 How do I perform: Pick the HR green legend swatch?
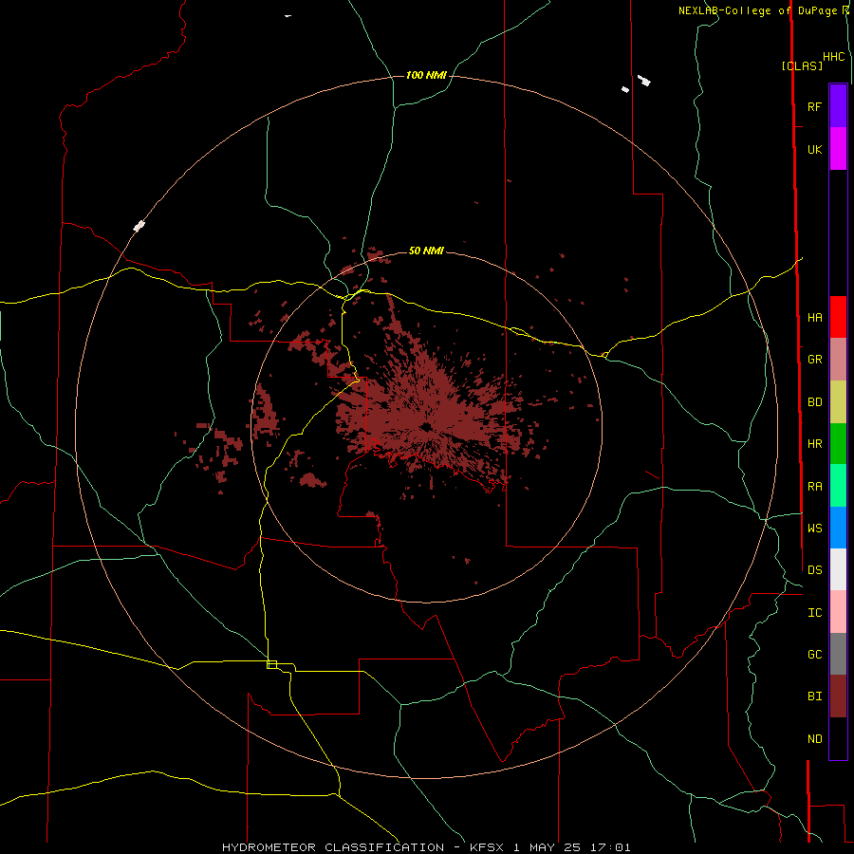coord(838,444)
